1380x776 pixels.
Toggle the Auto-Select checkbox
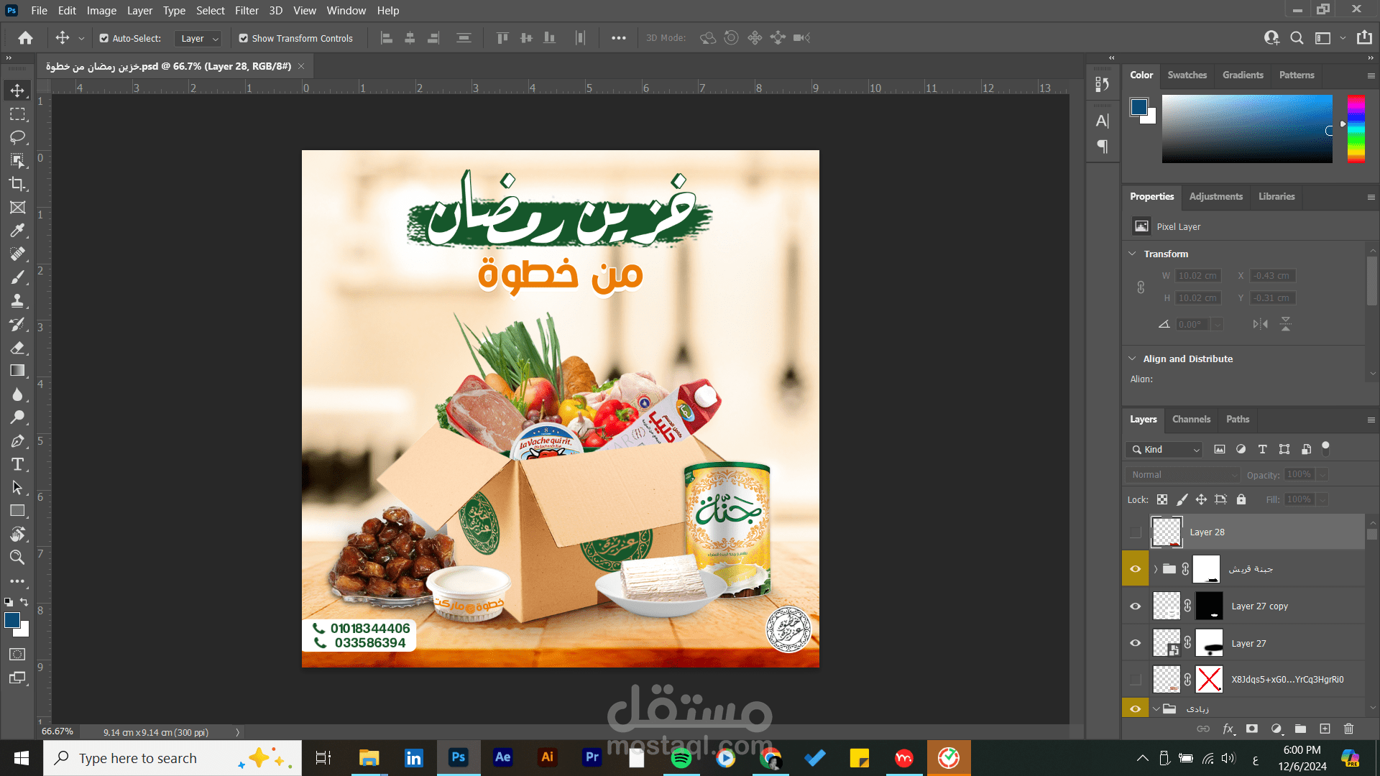tap(104, 38)
